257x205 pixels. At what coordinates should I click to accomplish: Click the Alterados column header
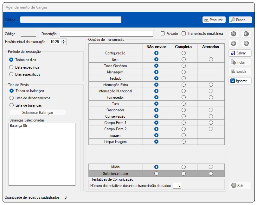point(211,47)
